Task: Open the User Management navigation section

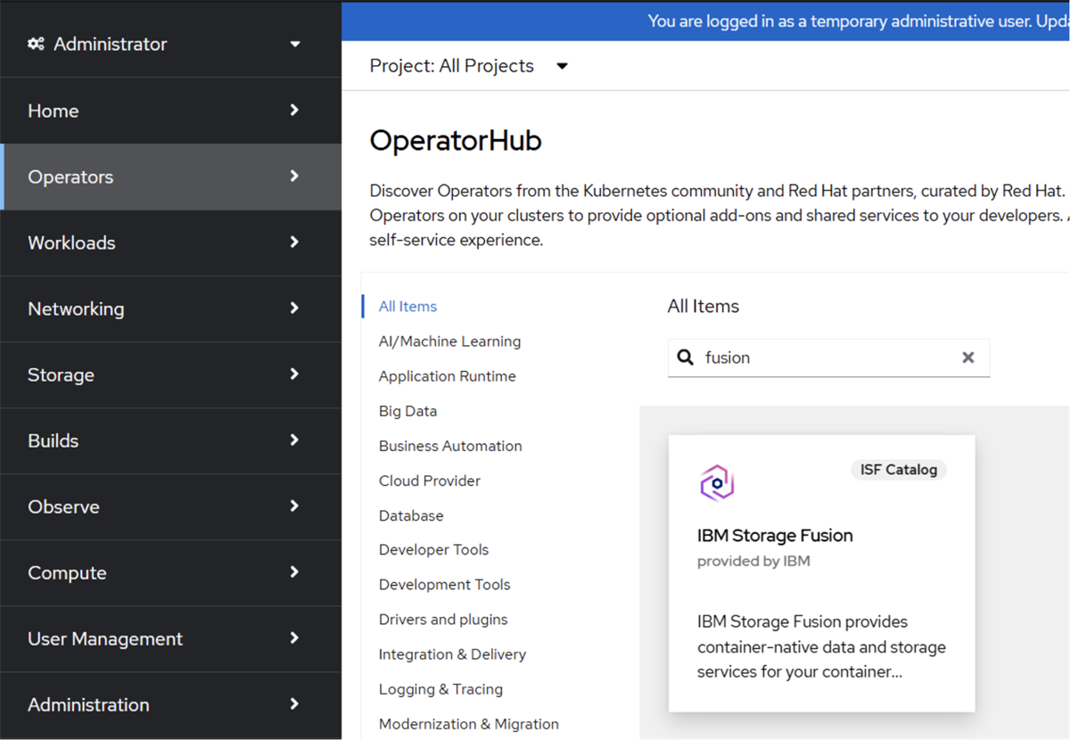Action: tap(170, 638)
